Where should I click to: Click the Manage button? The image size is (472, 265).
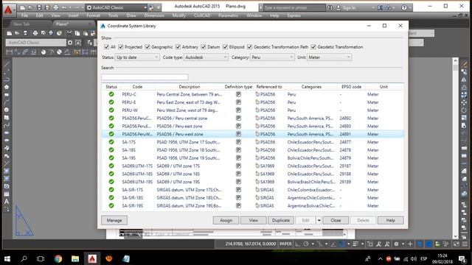click(114, 220)
